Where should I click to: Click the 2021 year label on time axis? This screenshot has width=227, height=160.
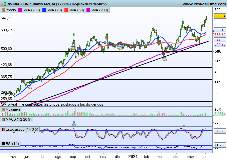133,157
